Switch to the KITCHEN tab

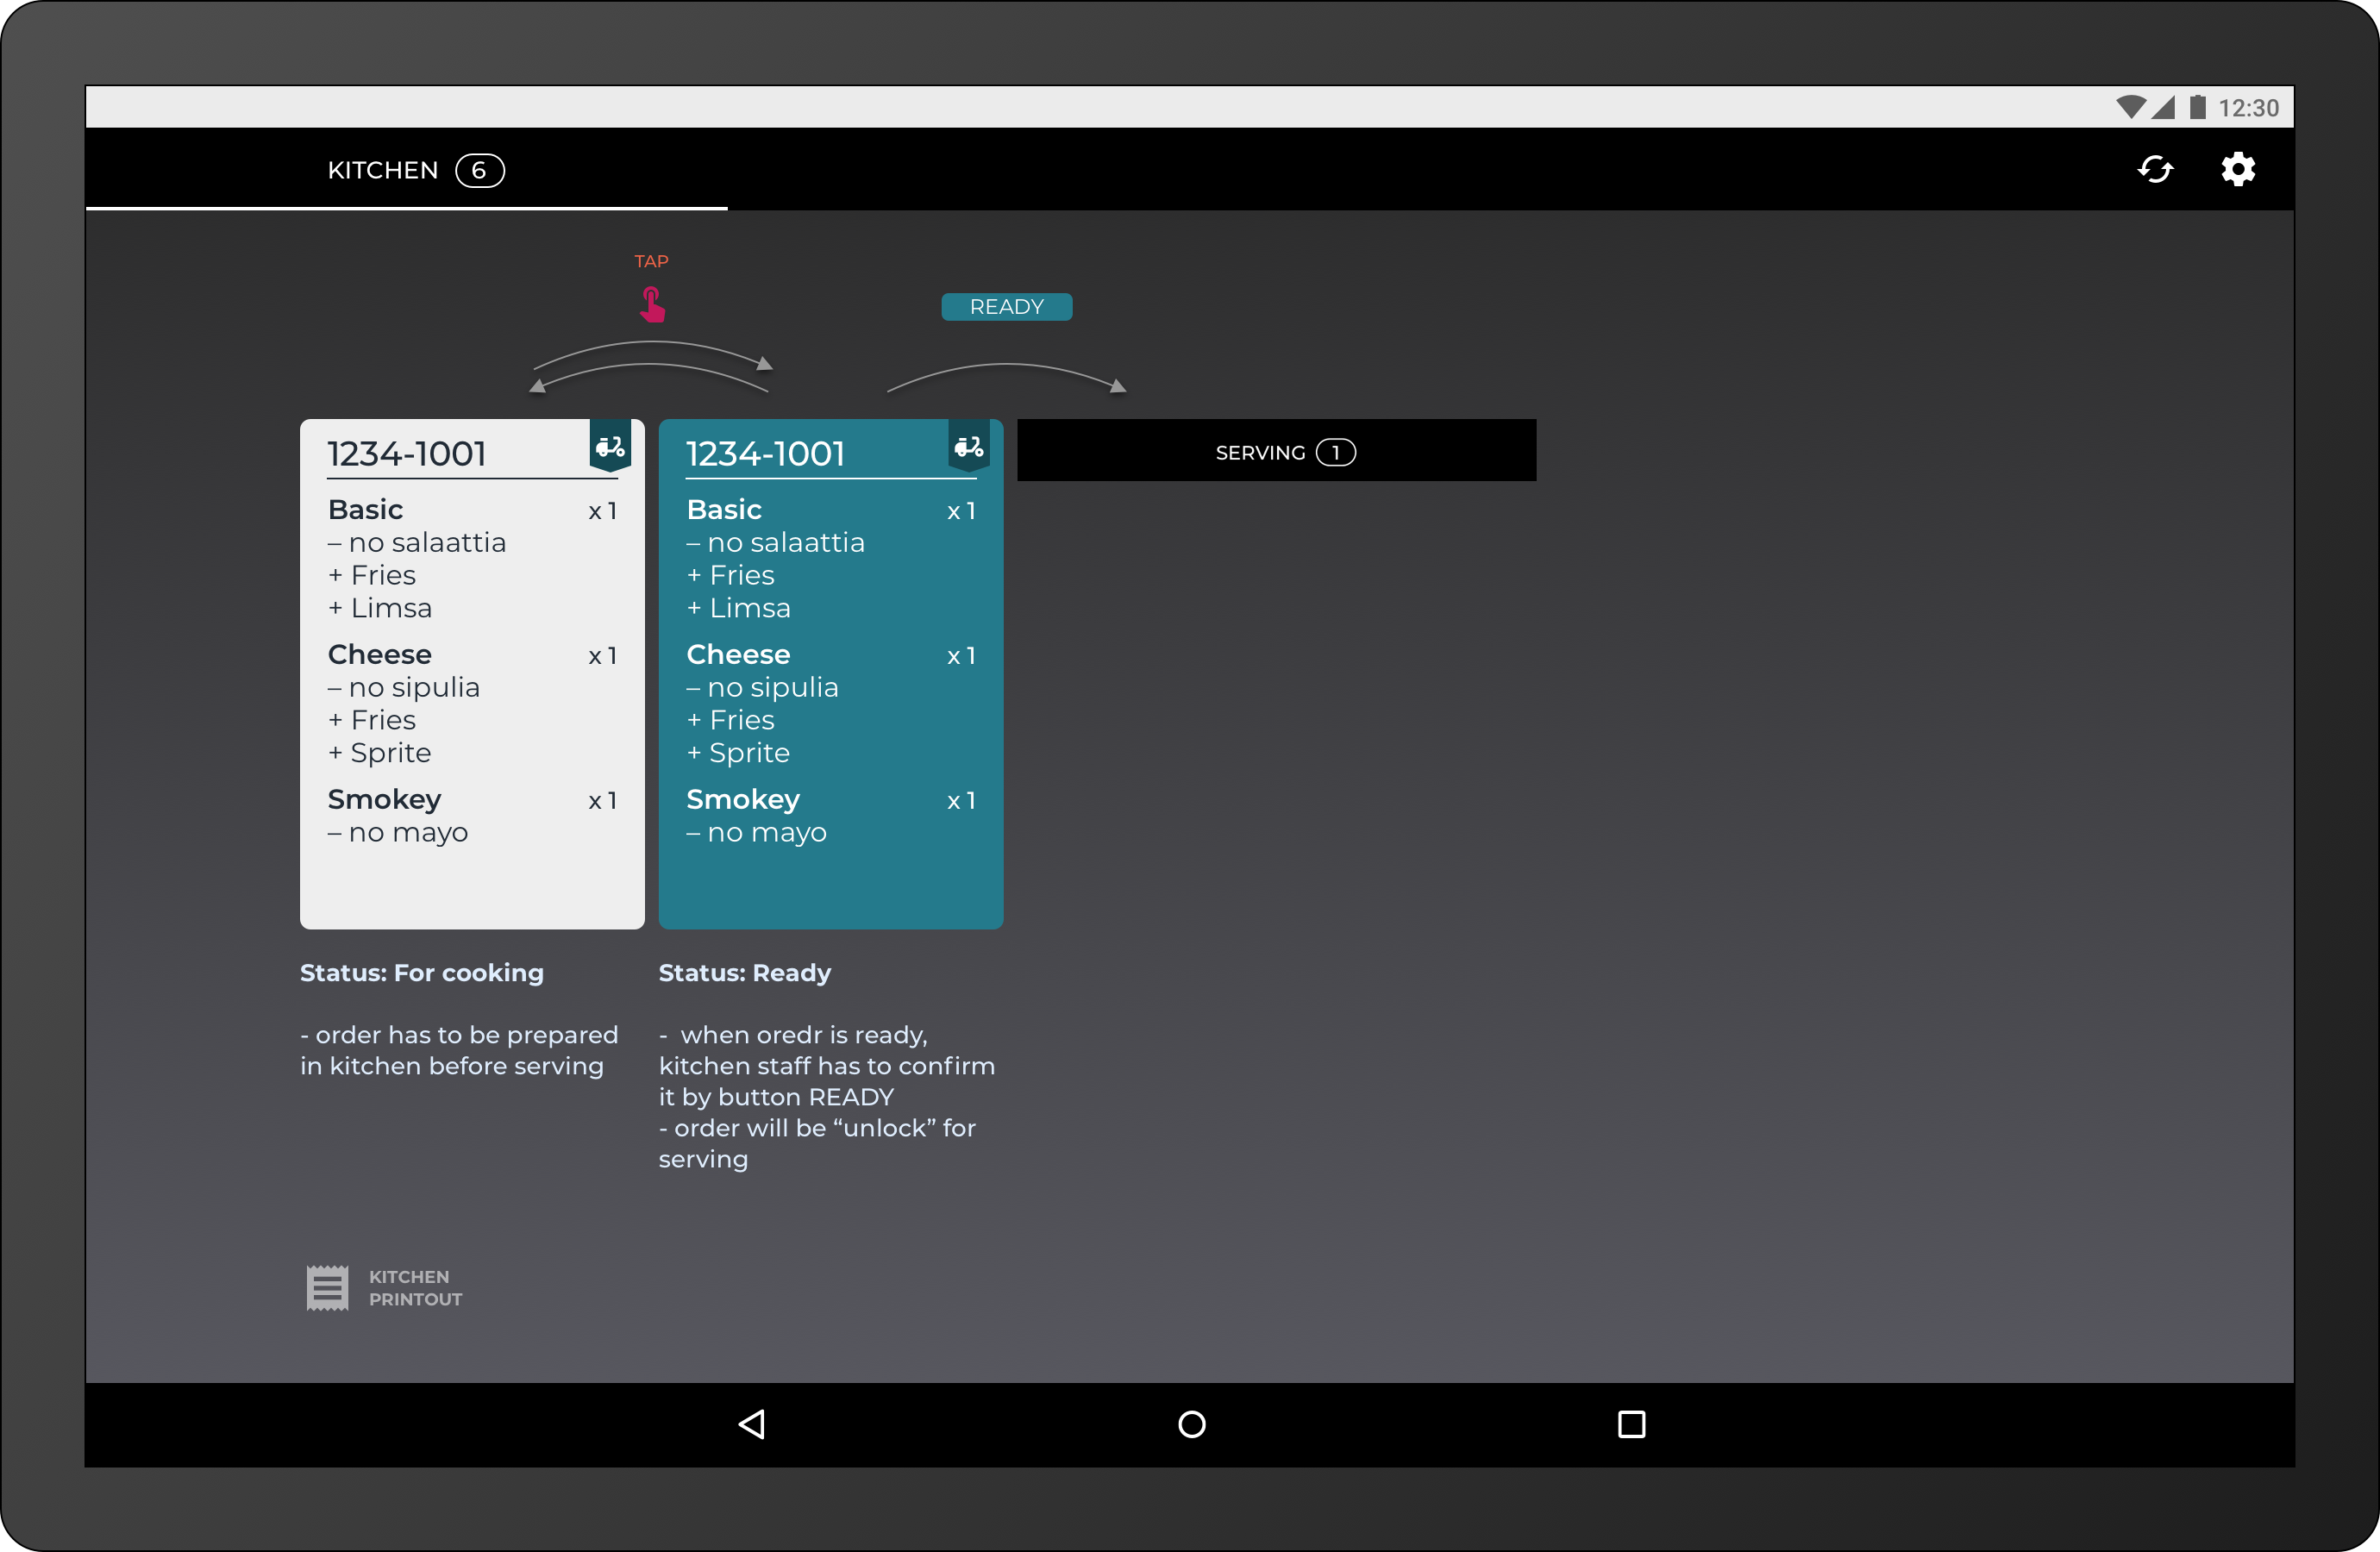point(381,169)
